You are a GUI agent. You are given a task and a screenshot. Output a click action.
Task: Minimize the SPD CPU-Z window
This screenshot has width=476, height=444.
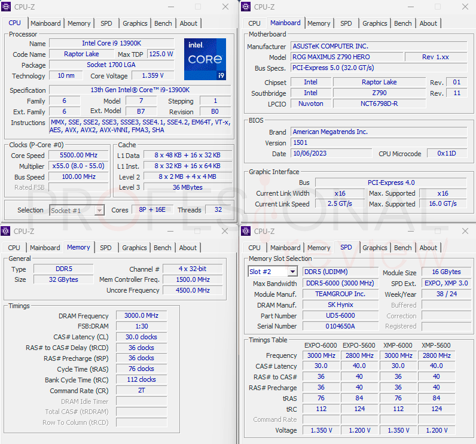point(410,231)
